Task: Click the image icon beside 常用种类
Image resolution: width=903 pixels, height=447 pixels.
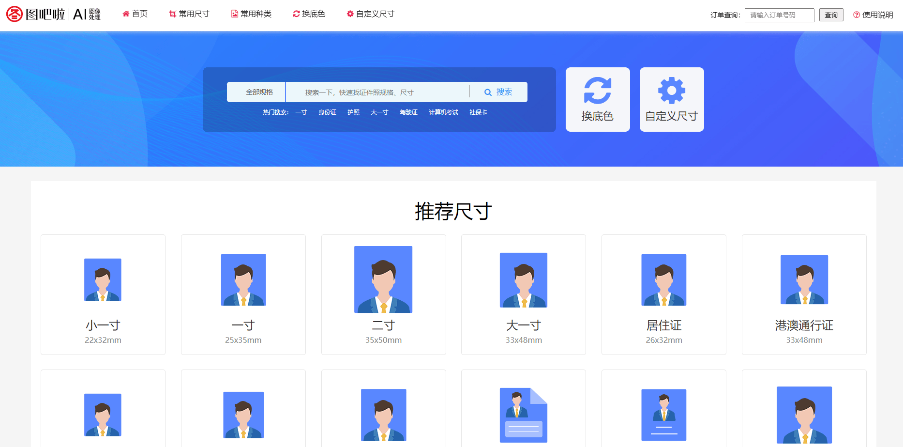Action: tap(234, 14)
